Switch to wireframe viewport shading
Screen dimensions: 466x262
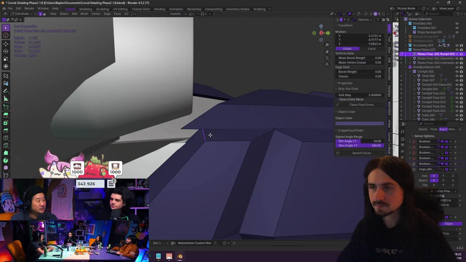tap(371, 14)
